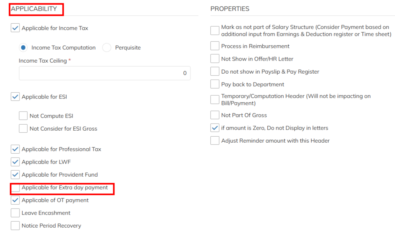This screenshot has width=395, height=234.
Task: Enable Applicable for Extra day payment
Action: tap(15, 188)
